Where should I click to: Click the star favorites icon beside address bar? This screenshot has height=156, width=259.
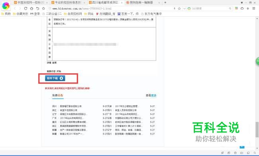43,8
